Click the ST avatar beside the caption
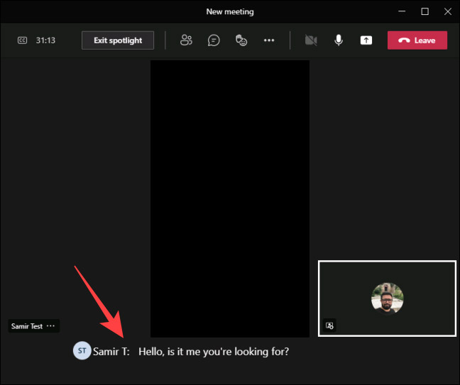The width and height of the screenshot is (460, 385). [x=82, y=351]
